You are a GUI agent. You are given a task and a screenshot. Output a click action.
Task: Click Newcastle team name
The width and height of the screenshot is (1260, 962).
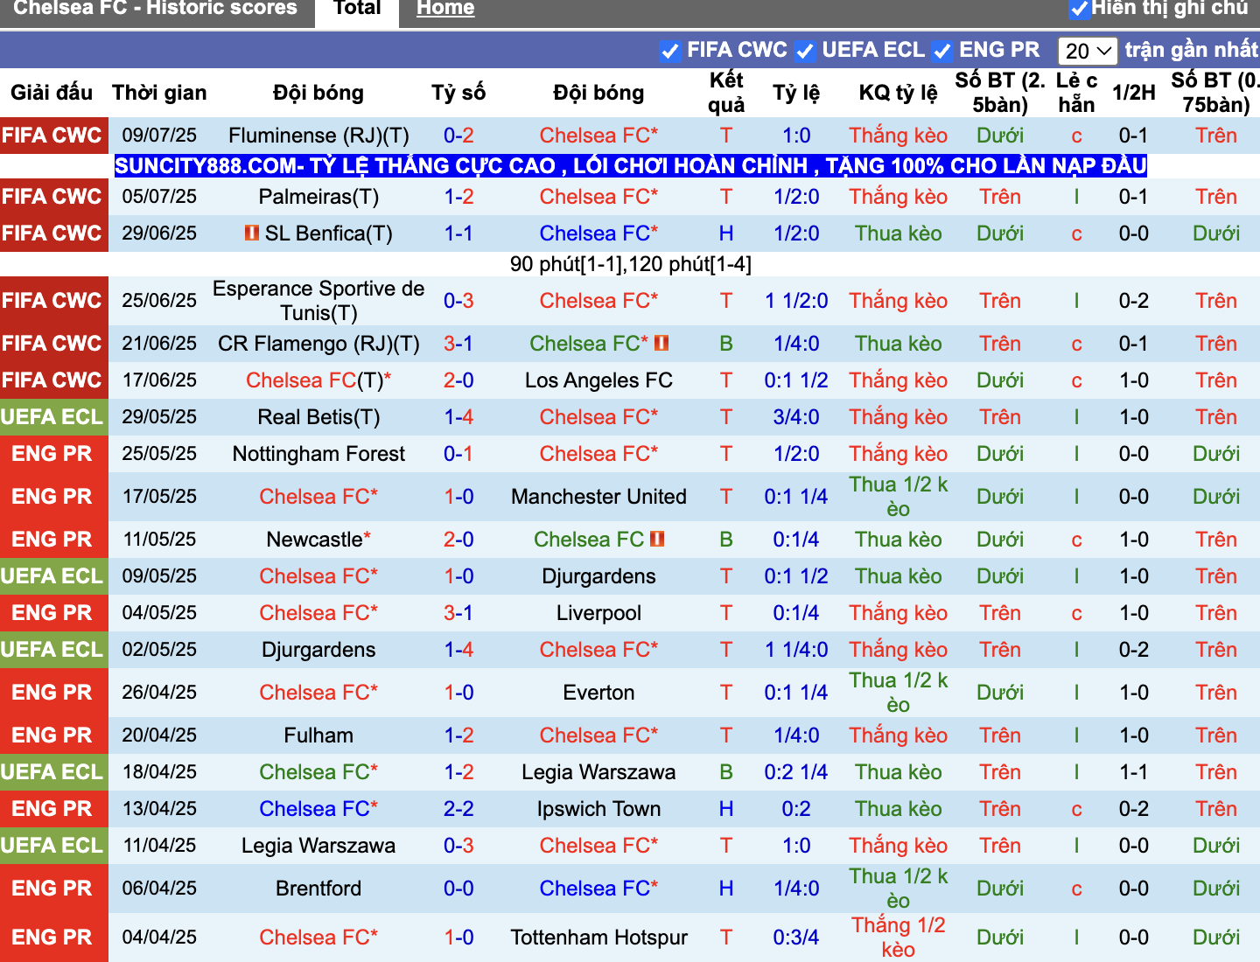(x=314, y=540)
